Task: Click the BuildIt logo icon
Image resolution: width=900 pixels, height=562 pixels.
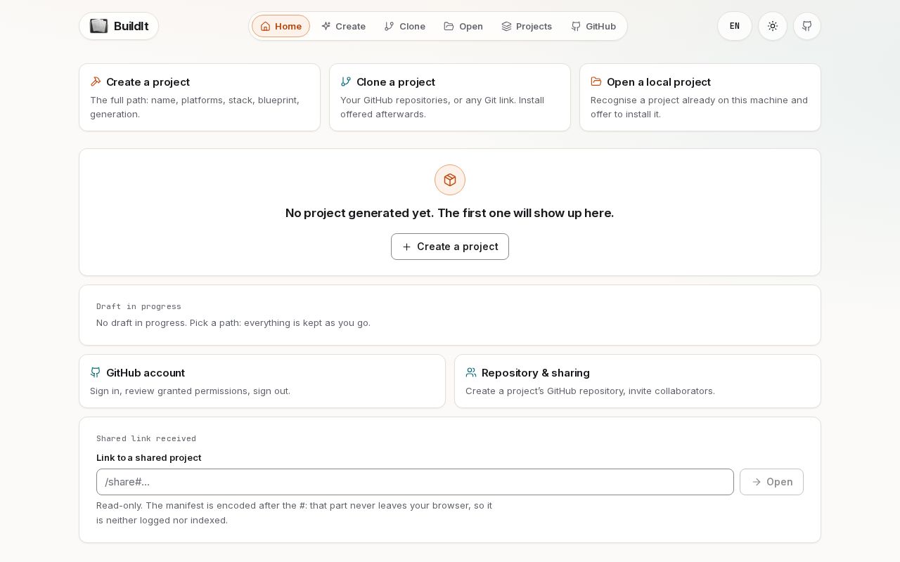Action: [99, 26]
